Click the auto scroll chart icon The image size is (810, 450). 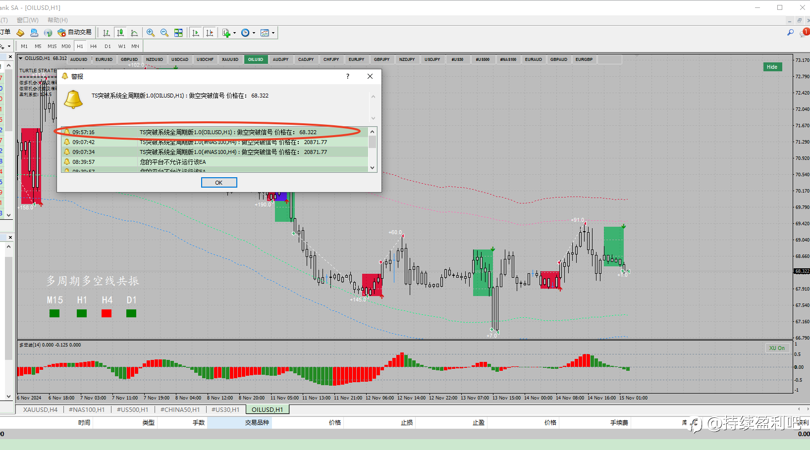tap(196, 33)
